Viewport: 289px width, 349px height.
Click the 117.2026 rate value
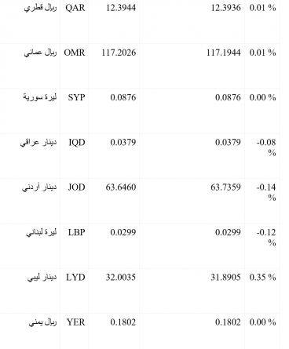tap(119, 53)
